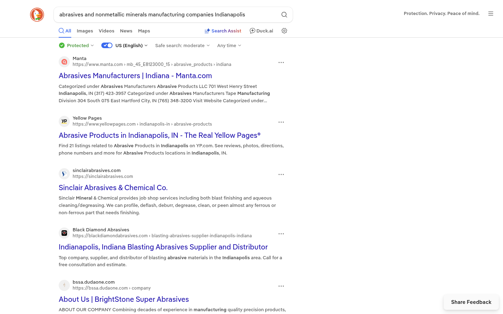Switch to the Images tab
This screenshot has height=314, width=503.
click(x=85, y=31)
